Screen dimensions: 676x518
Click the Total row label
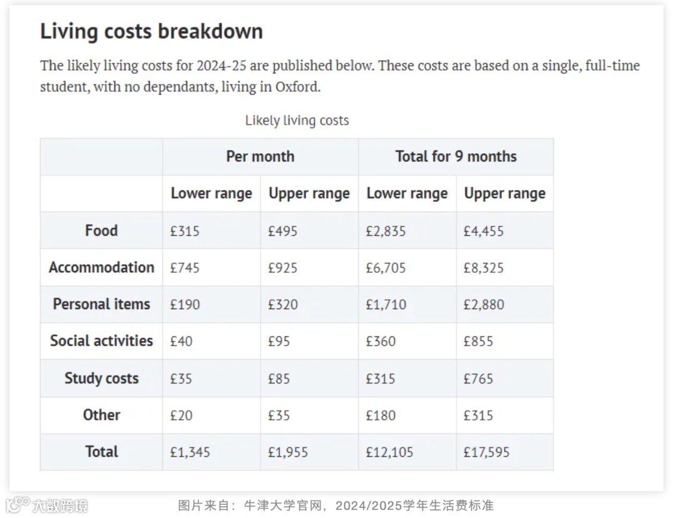pos(101,452)
